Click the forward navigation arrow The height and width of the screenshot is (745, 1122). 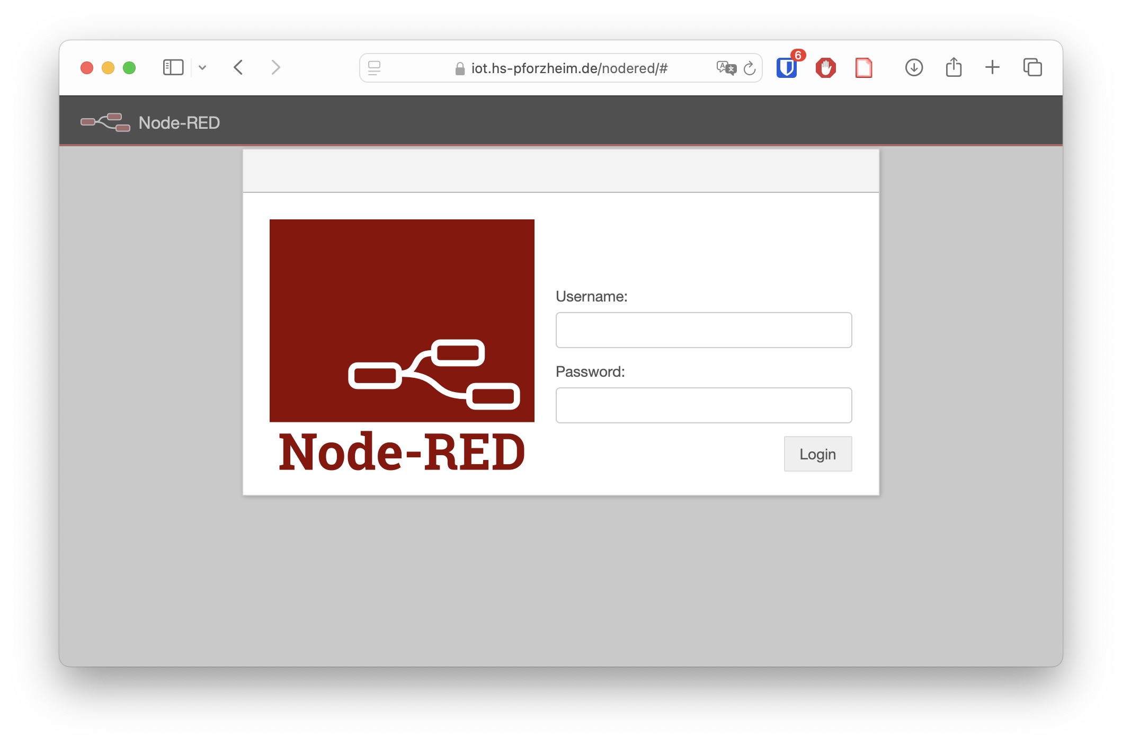(x=275, y=67)
